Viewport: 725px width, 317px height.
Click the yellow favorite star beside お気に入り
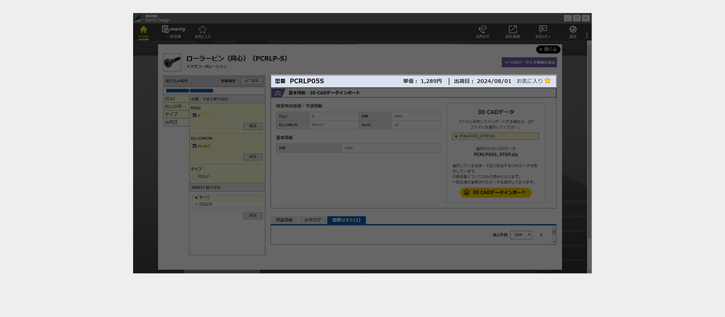point(548,81)
